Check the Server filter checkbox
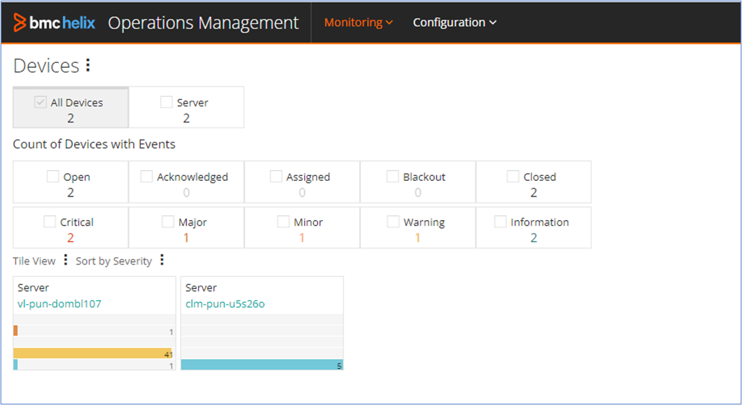742x405 pixels. 166,102
